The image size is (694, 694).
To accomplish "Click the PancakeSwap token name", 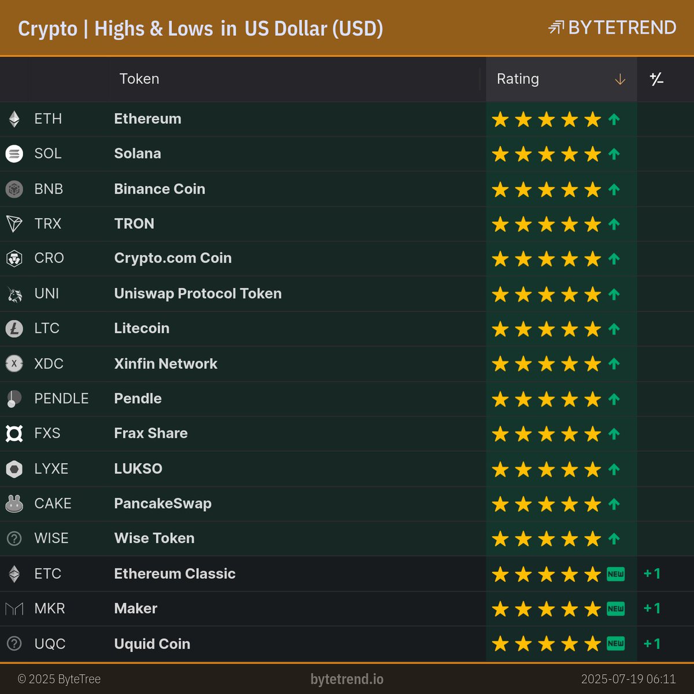I will click(163, 504).
